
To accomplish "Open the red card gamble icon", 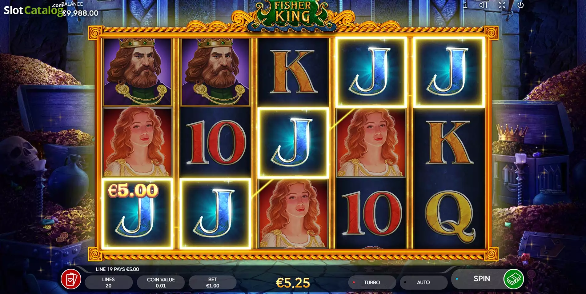I will click(71, 279).
